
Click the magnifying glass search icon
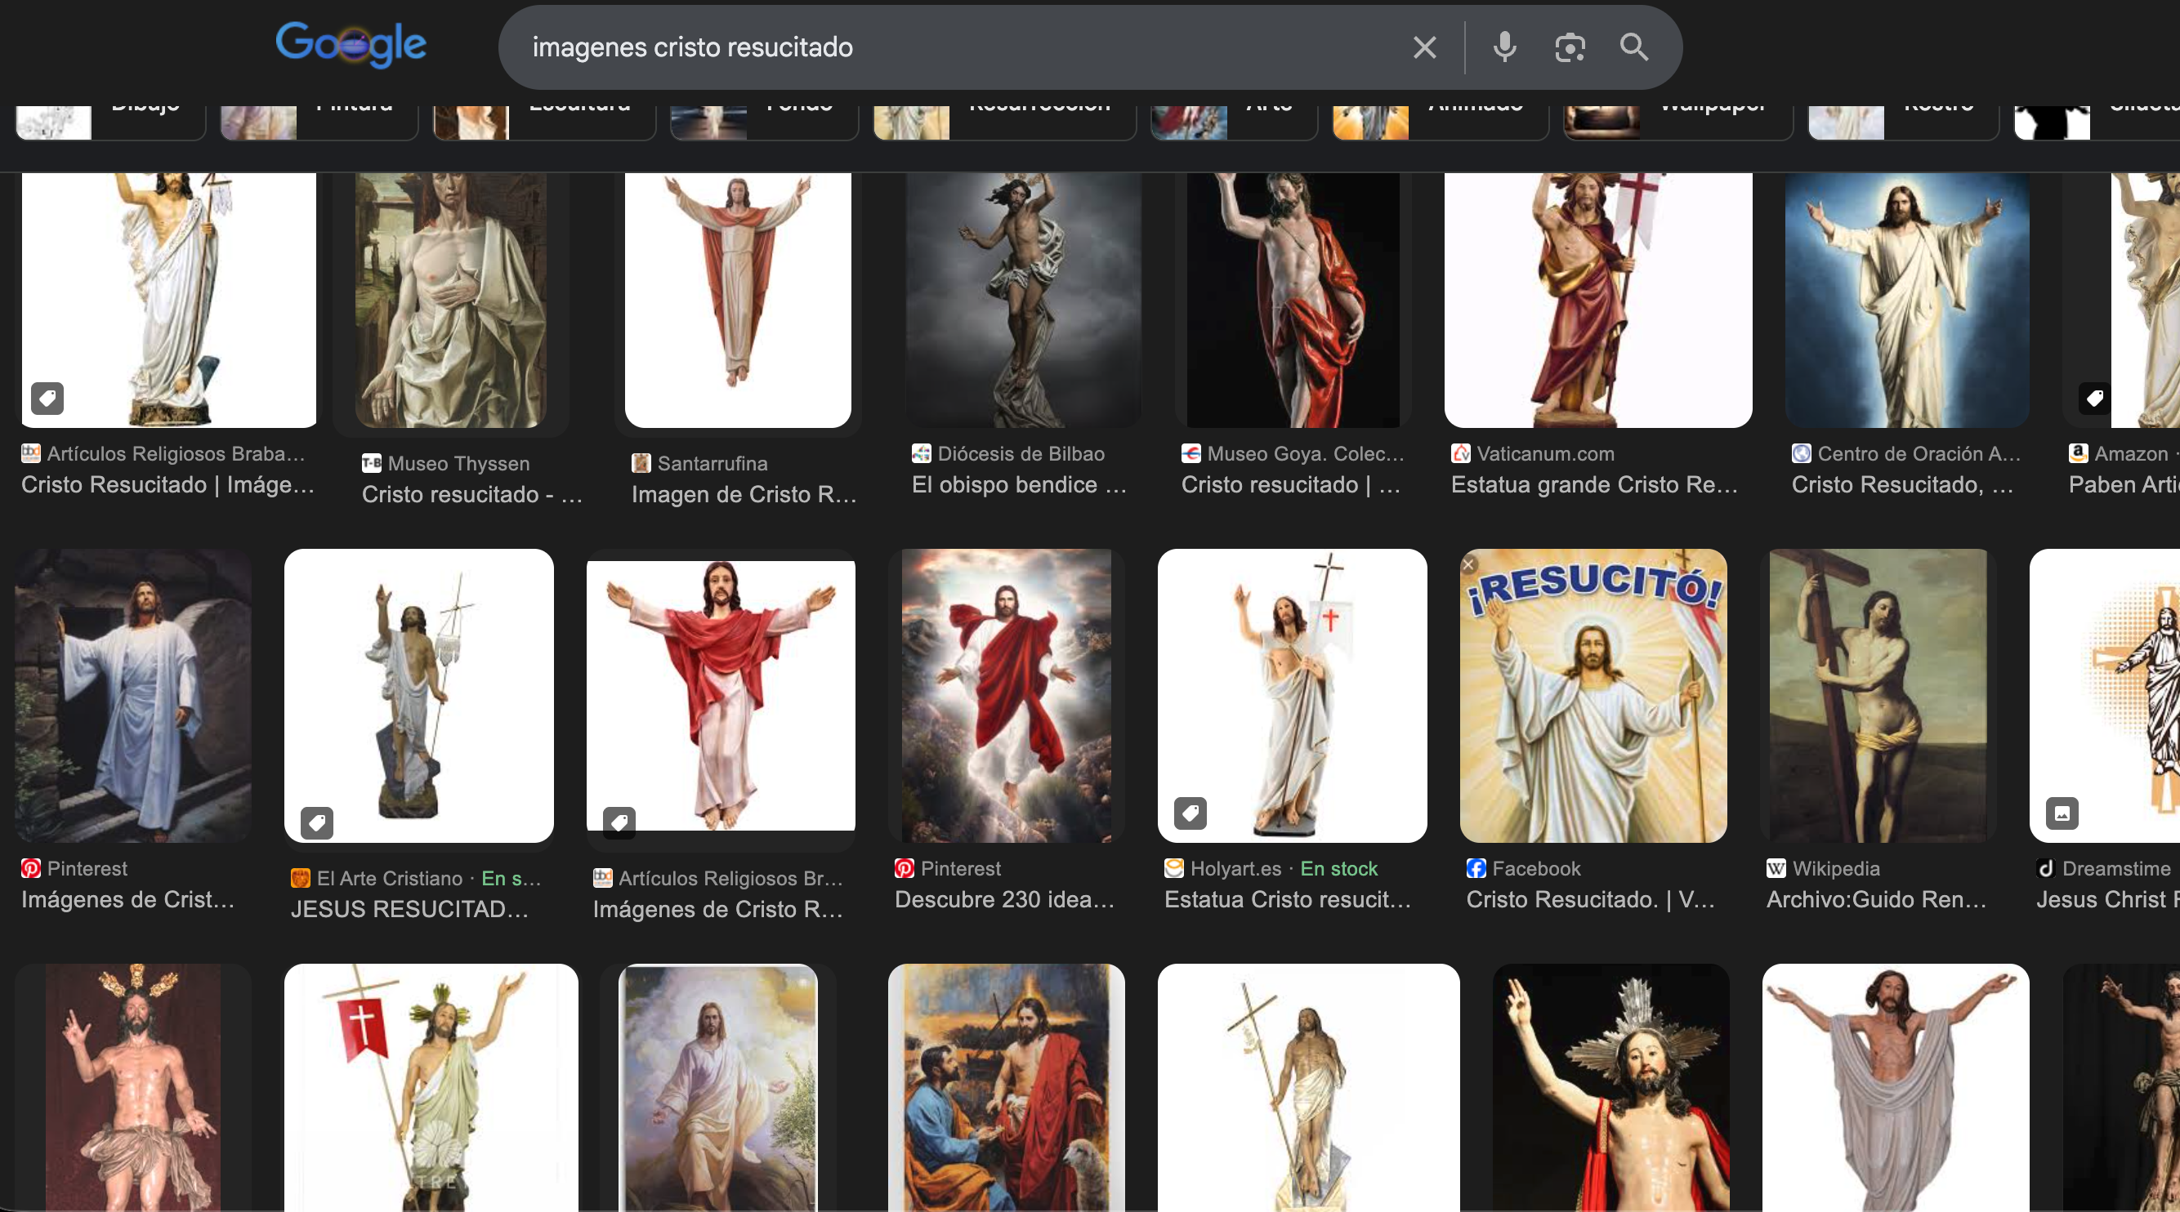[x=1633, y=47]
